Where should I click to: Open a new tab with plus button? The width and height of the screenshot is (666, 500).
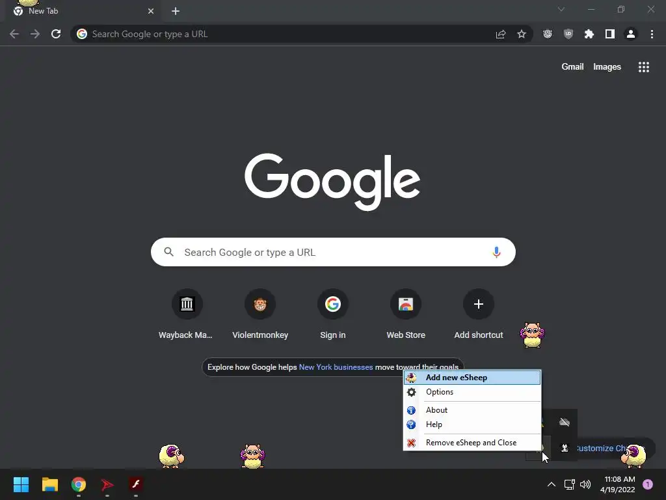click(176, 11)
